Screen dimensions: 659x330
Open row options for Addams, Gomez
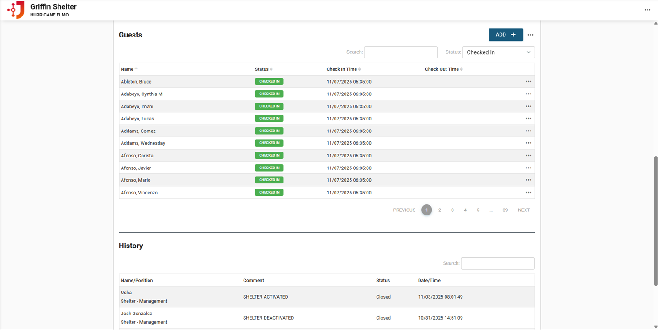coord(528,131)
